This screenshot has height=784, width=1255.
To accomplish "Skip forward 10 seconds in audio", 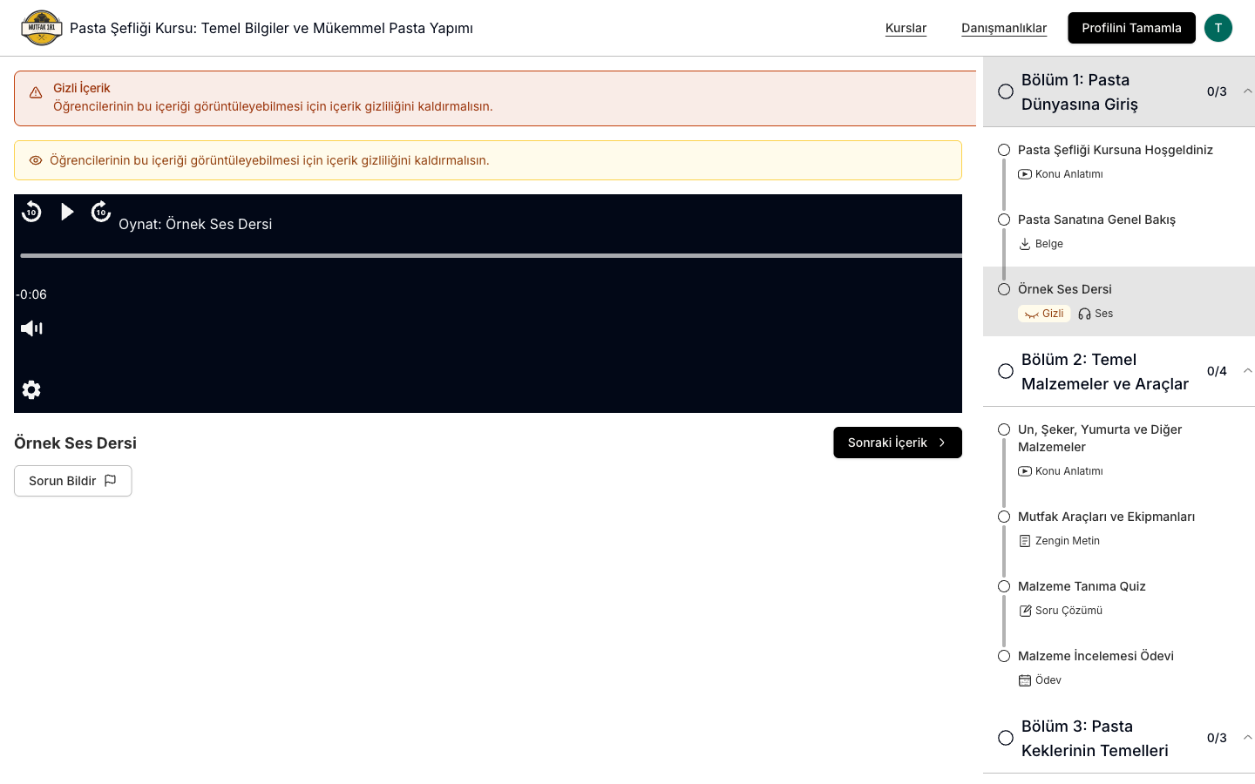I will [101, 212].
